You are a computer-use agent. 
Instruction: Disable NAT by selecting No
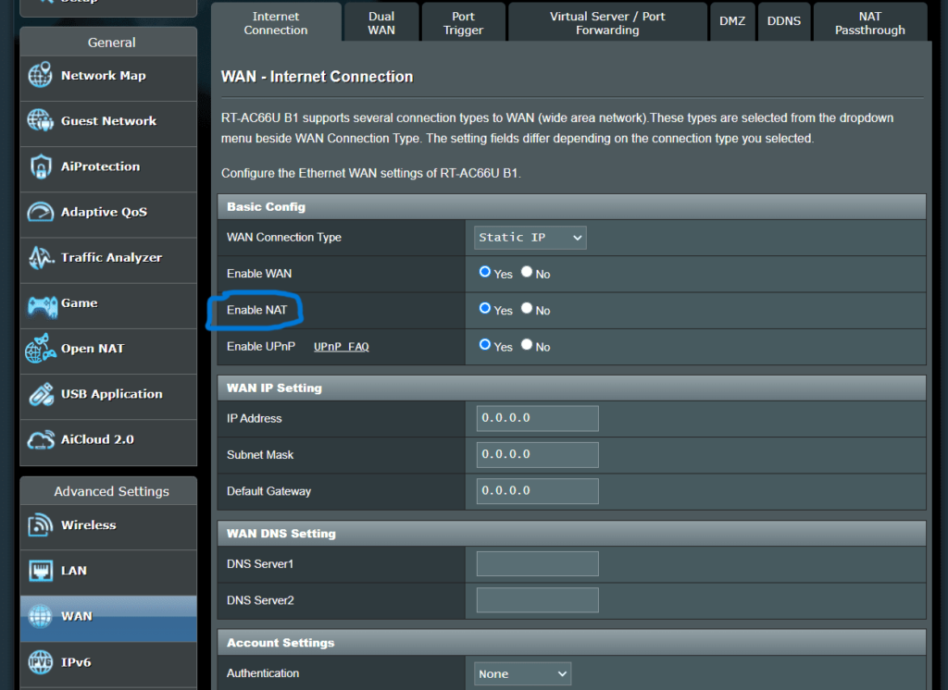pyautogui.click(x=527, y=309)
